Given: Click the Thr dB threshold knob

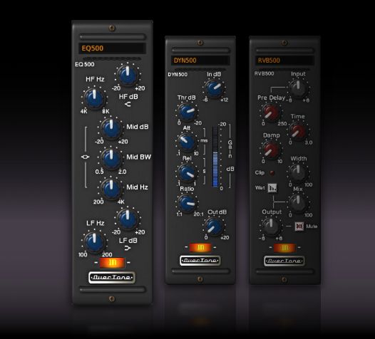Looking at the screenshot, I should [187, 112].
